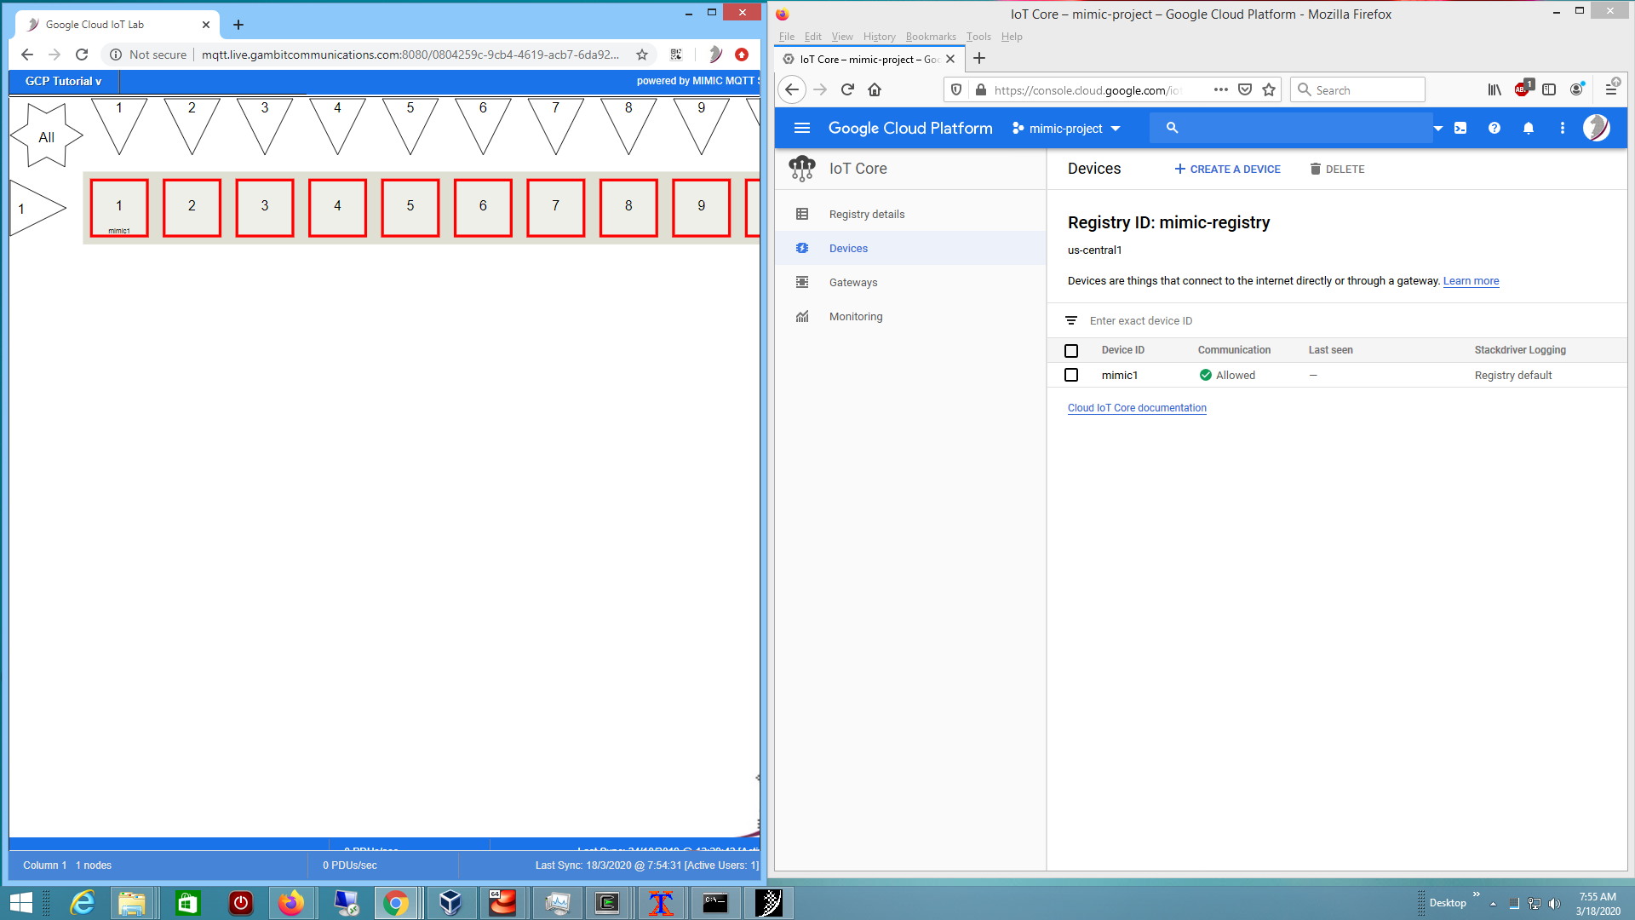This screenshot has height=920, width=1635.
Task: Open the GCP help question mark icon
Action: coord(1494,128)
